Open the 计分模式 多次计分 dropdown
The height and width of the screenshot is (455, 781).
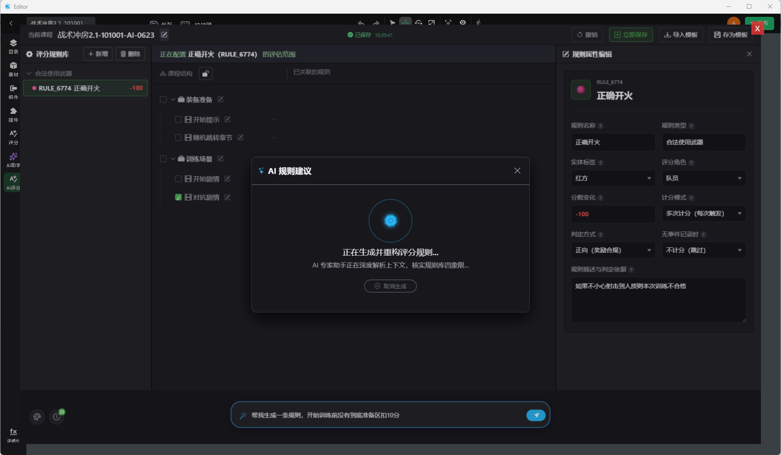tap(703, 213)
